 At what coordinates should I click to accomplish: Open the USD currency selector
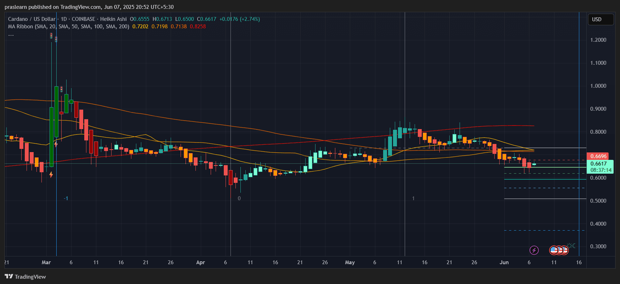(x=600, y=19)
